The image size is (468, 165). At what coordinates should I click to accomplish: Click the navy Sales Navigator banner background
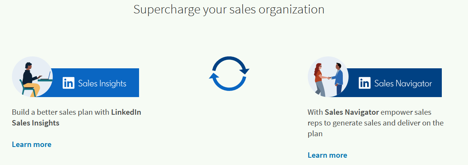click(x=393, y=82)
